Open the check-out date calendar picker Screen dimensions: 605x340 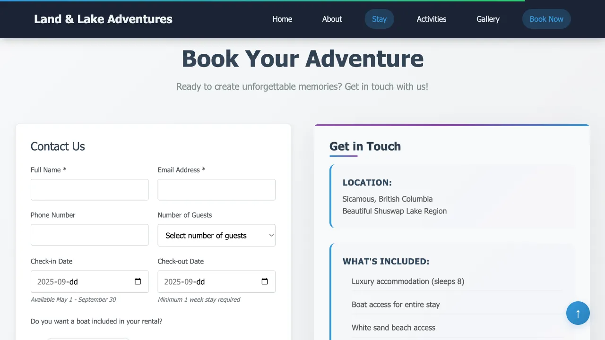265,281
